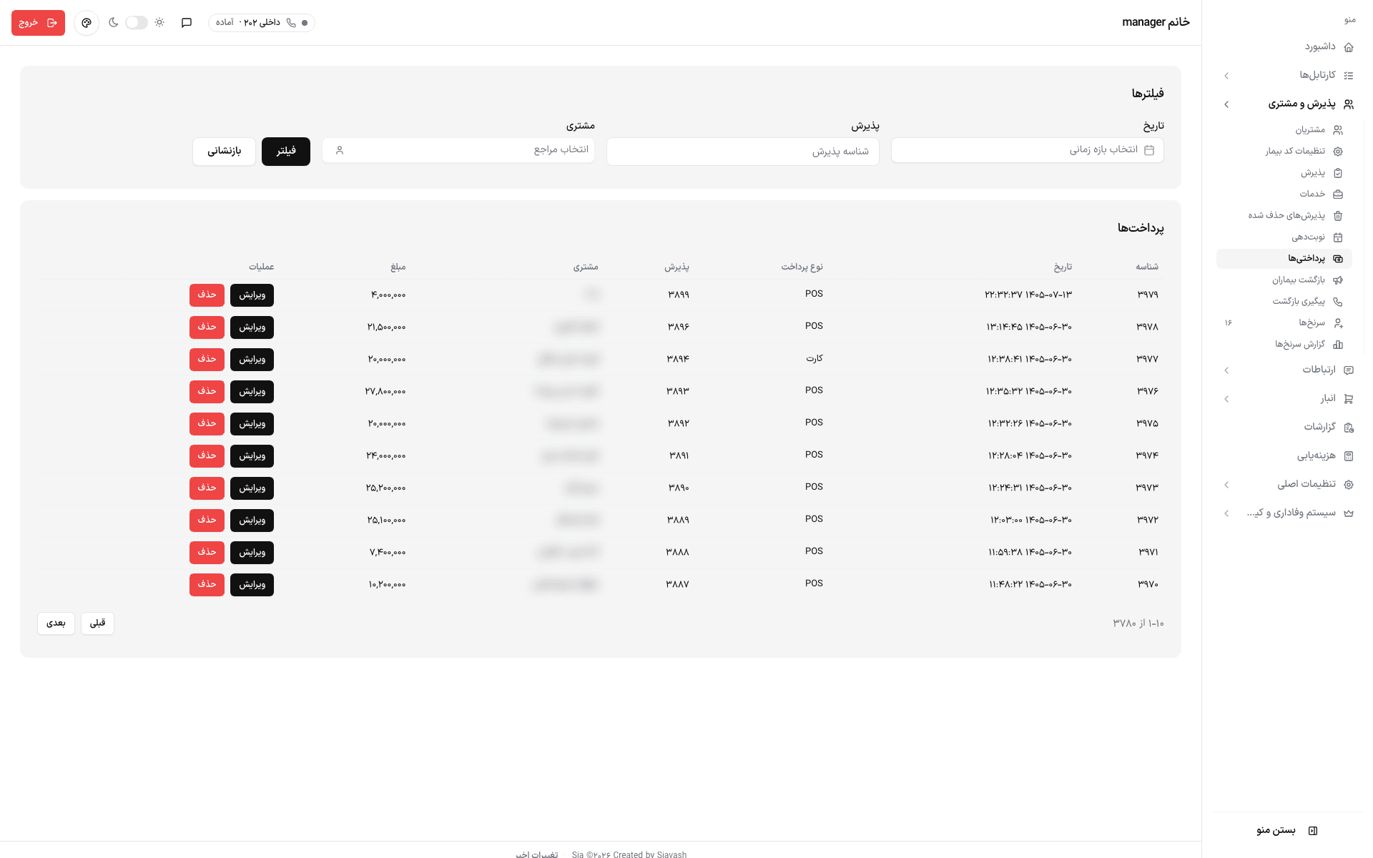Viewport: 1373px width, 858px height.
Task: Click the services (خدمات) briefcase icon
Action: 1338,194
